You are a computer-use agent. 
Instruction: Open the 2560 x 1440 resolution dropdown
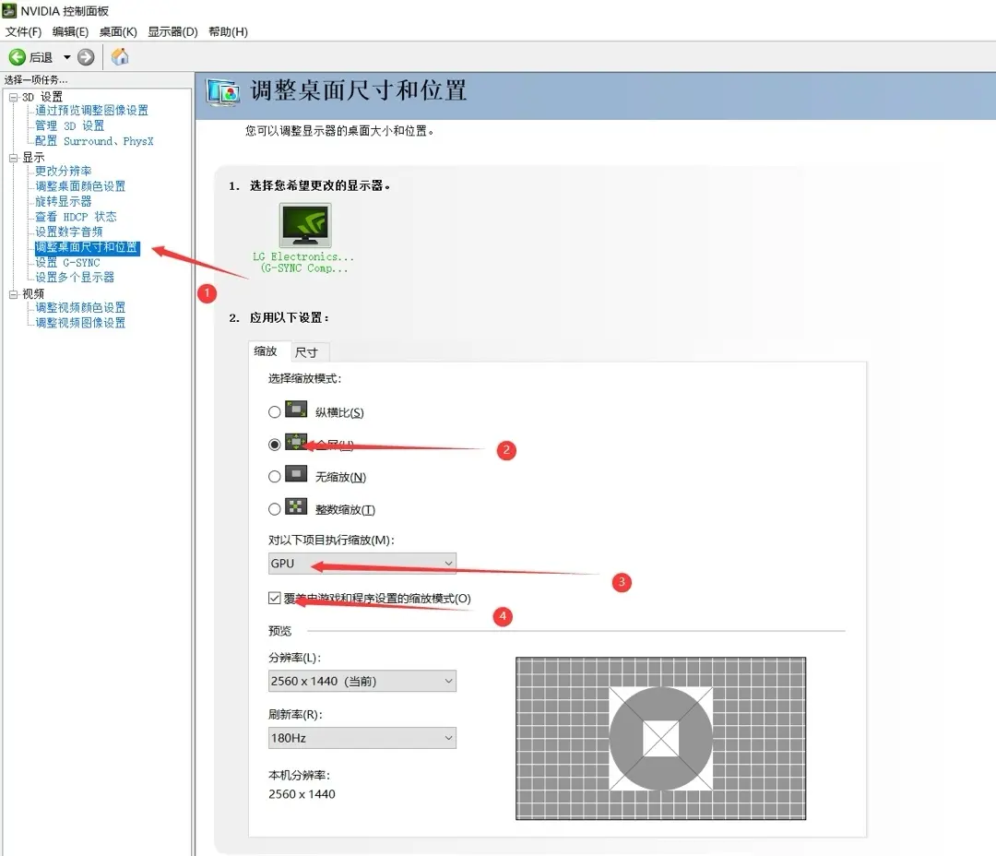(362, 681)
